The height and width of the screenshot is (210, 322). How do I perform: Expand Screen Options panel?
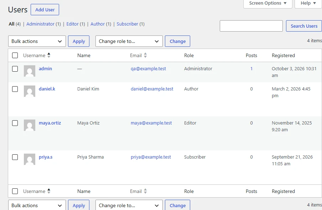(268, 3)
